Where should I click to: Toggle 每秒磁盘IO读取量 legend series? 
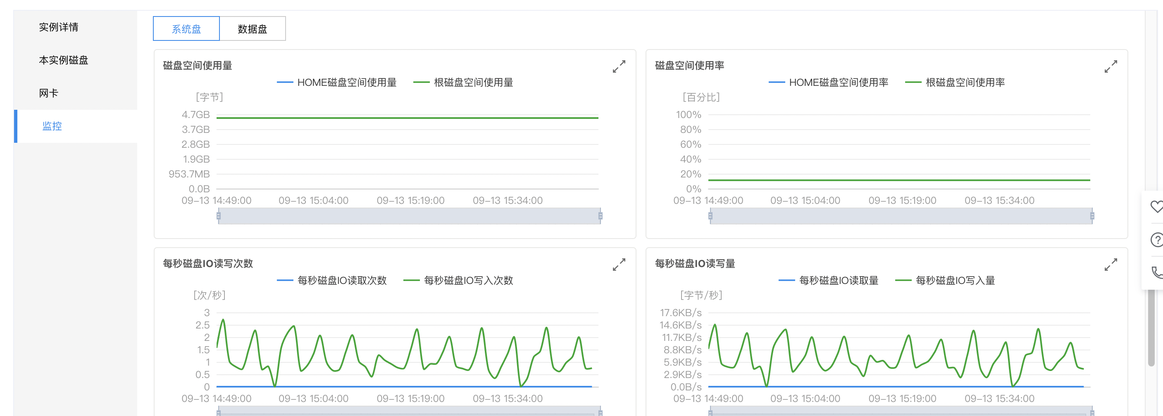[829, 280]
